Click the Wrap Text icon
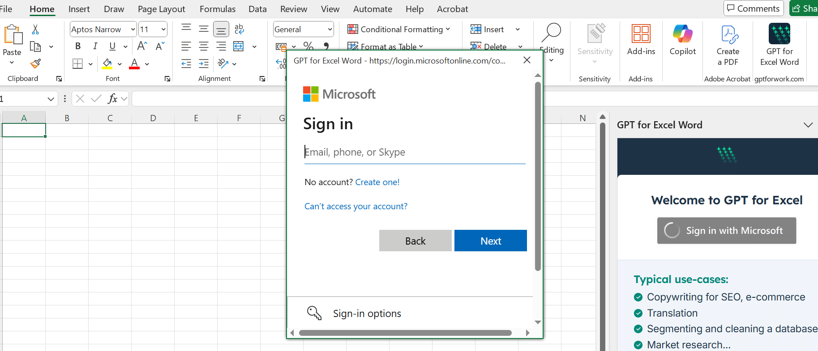The width and height of the screenshot is (818, 351). 239,29
